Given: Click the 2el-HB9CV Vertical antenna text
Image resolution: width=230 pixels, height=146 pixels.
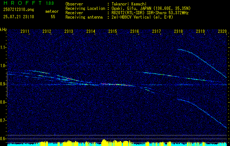Looking at the screenshot, I should point(142,17).
